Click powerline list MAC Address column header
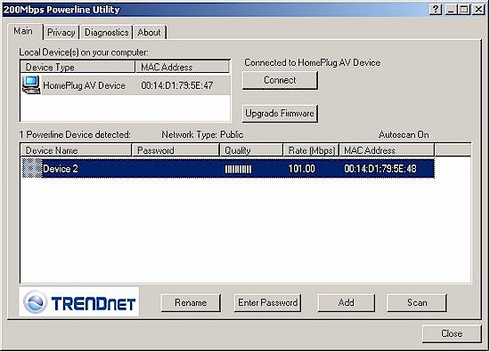The image size is (490, 352). 387,150
